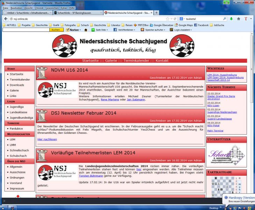Screen dimensions: 255x210
Task: Open the Datei menu
Action: click(x=5, y=8)
